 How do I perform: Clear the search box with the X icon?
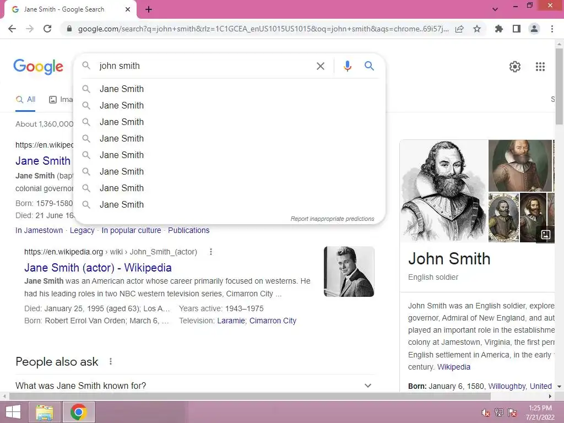pyautogui.click(x=320, y=66)
